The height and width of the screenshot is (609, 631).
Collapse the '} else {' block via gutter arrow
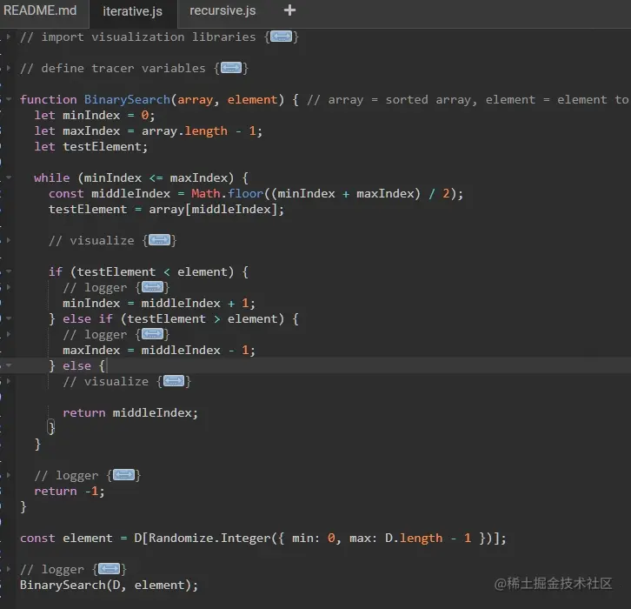pos(8,365)
